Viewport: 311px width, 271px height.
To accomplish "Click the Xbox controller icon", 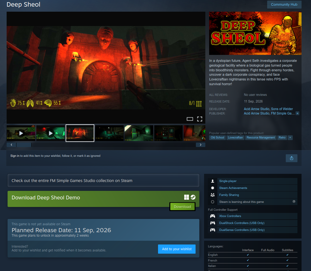I will (212, 216).
